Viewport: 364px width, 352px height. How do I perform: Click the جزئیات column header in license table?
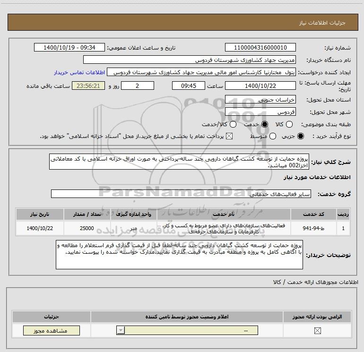coord(52,317)
